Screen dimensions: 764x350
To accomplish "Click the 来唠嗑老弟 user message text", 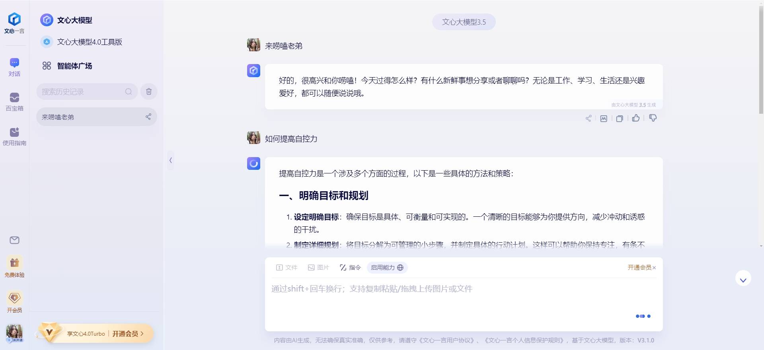I will tap(283, 46).
